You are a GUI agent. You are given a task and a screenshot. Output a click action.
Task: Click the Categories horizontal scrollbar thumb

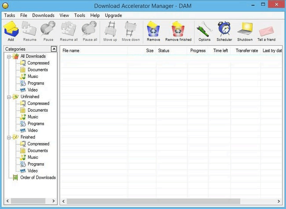(28, 201)
